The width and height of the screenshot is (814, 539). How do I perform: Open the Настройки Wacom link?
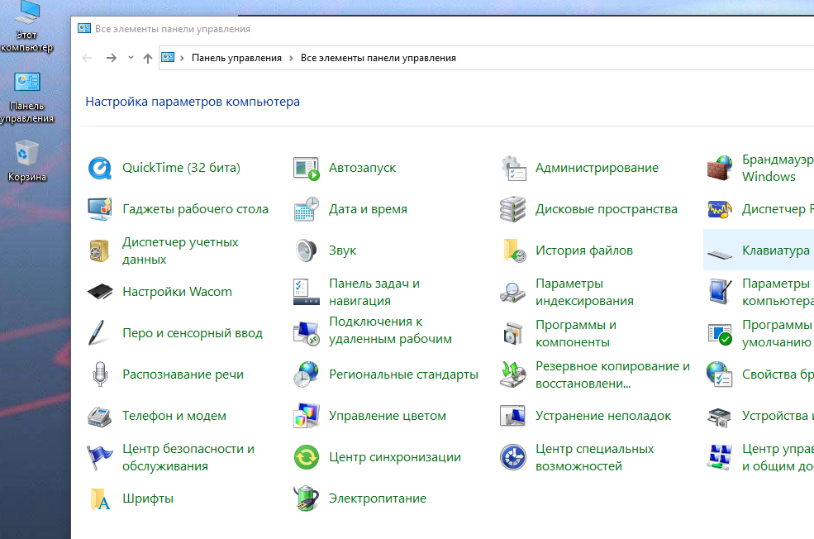click(177, 292)
